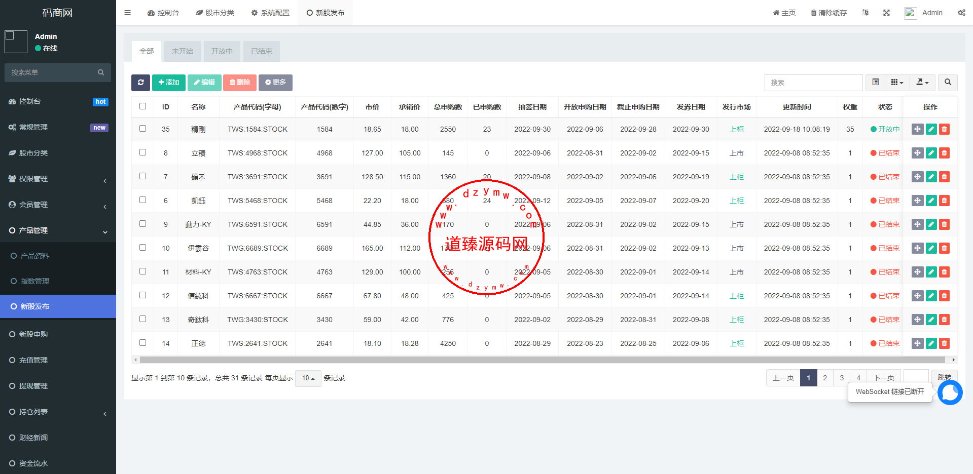Click the drag handle for row 奇鈦科
This screenshot has width=973, height=474.
tap(917, 320)
